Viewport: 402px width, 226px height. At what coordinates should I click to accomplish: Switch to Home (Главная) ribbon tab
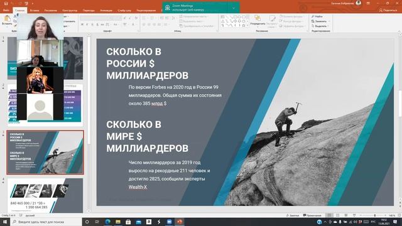[x=19, y=10]
